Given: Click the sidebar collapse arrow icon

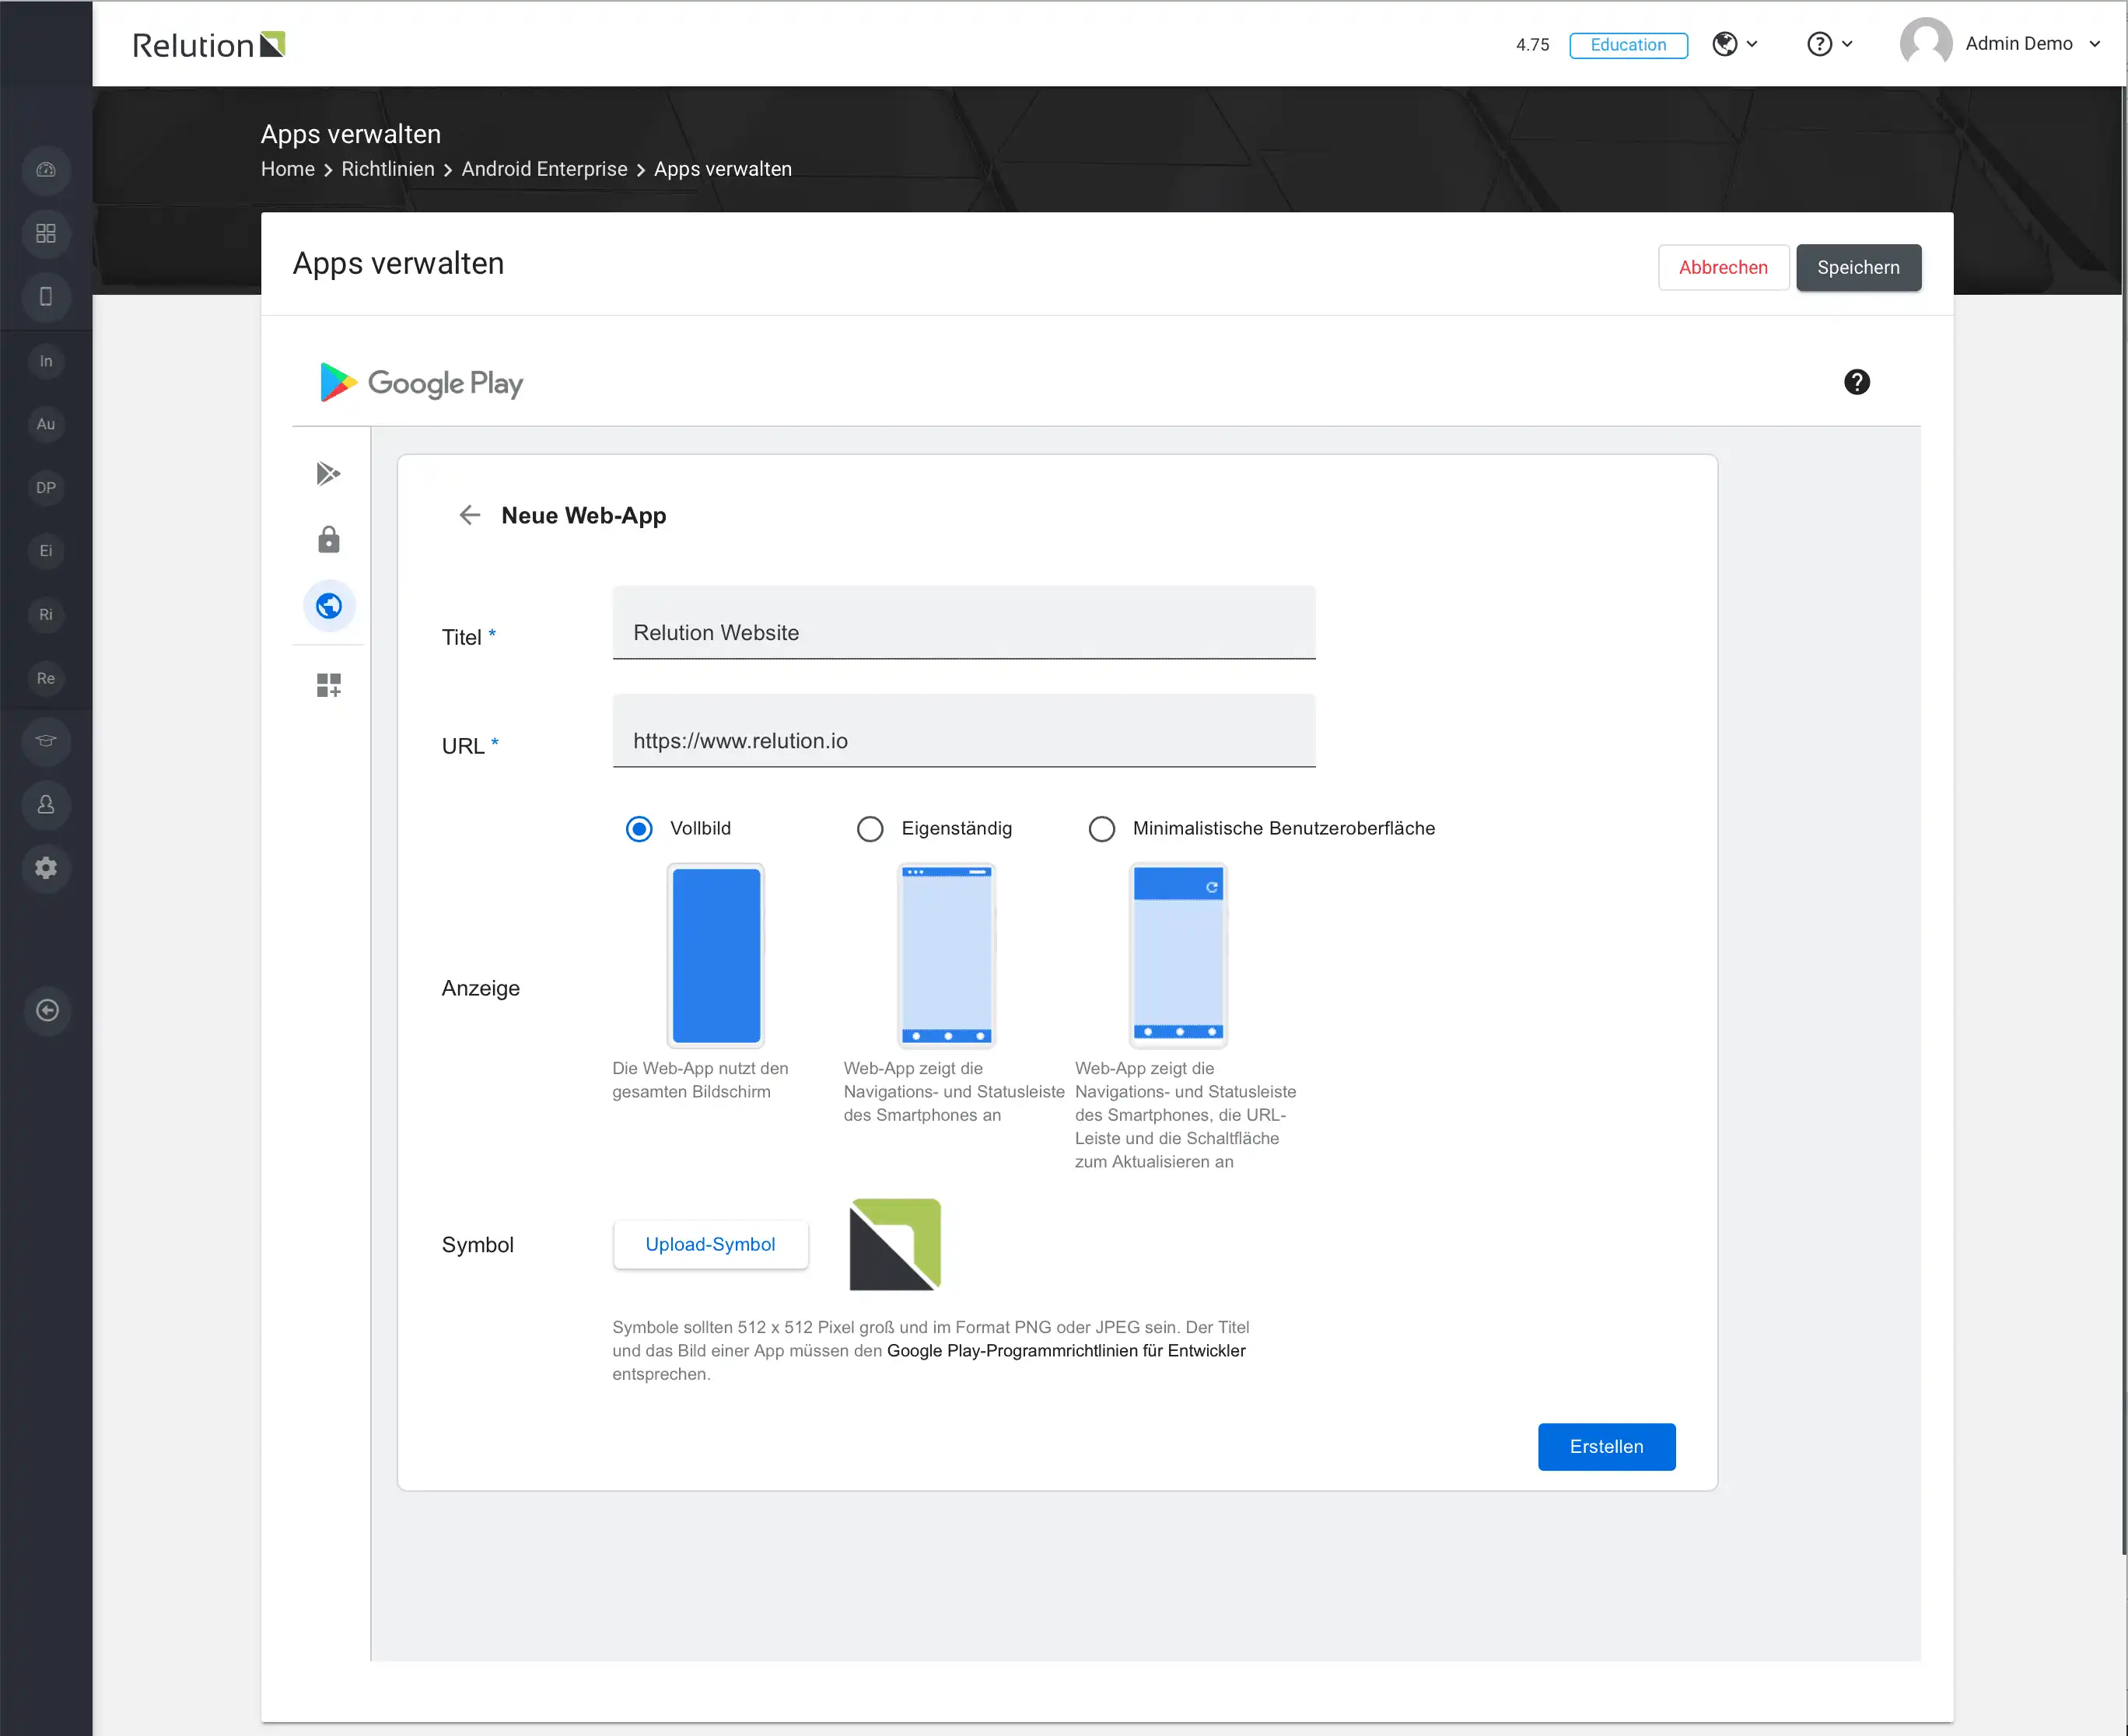Looking at the screenshot, I should coord(46,1010).
